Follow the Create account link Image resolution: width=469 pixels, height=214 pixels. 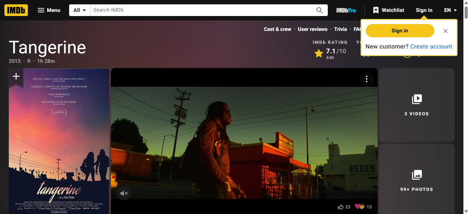click(x=431, y=47)
